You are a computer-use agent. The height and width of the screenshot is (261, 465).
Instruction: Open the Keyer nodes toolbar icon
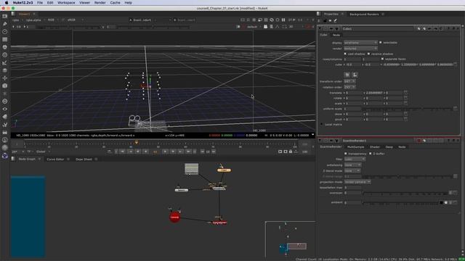[5, 63]
